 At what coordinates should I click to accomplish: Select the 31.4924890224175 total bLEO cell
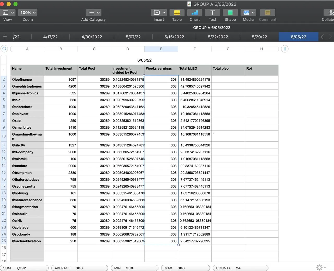[195, 79]
